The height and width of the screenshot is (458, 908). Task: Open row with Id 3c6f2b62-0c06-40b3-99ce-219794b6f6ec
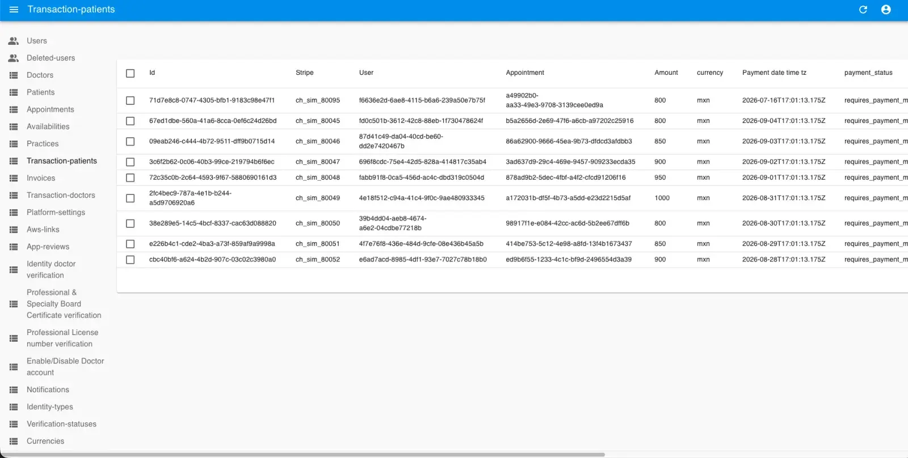point(212,162)
